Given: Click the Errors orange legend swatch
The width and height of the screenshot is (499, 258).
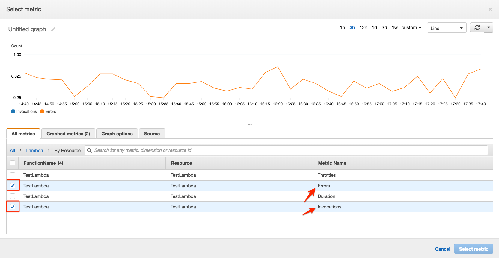Looking at the screenshot, I should coord(42,111).
